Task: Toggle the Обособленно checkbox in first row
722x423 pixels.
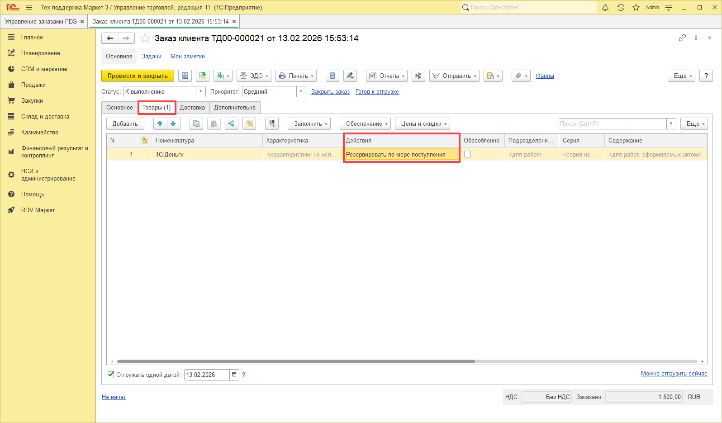Action: click(x=468, y=154)
